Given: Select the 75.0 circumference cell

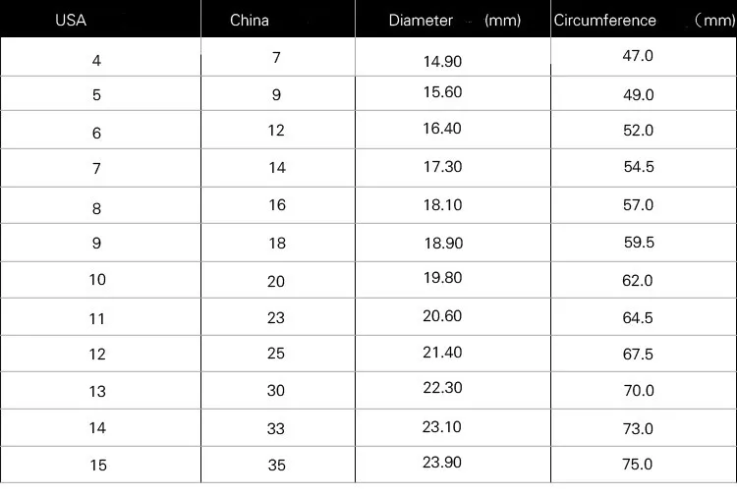Looking at the screenshot, I should 638,464.
